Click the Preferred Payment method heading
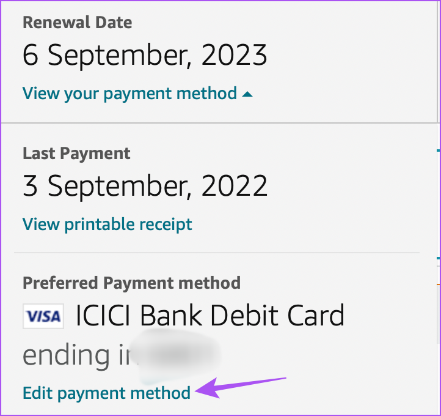The height and width of the screenshot is (416, 441). 131,283
